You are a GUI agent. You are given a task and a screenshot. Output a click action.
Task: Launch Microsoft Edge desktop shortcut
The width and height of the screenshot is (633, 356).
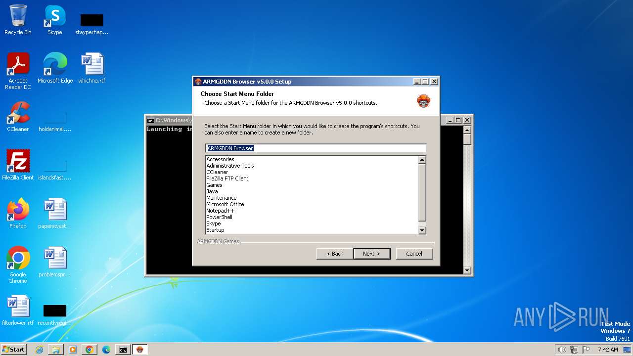point(55,68)
